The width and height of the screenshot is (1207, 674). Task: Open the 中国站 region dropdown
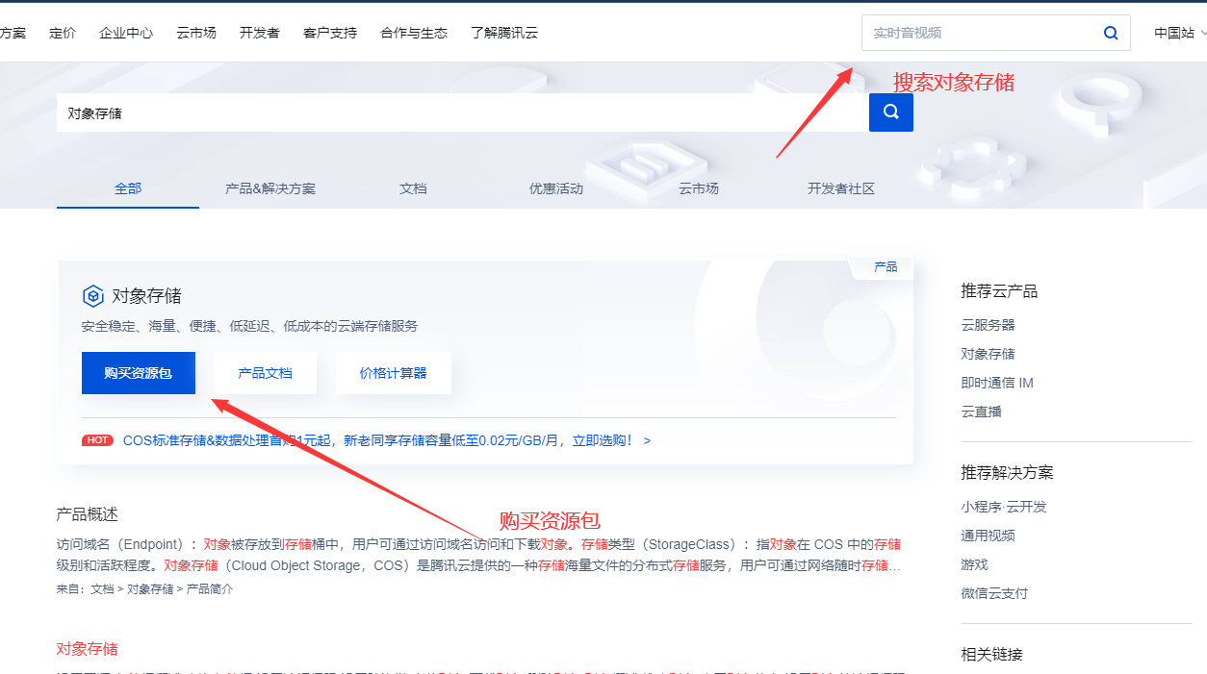[1180, 33]
